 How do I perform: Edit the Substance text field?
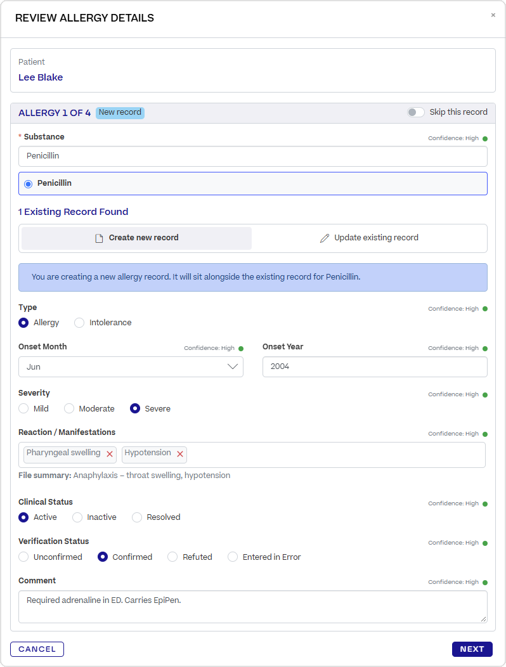pos(253,156)
